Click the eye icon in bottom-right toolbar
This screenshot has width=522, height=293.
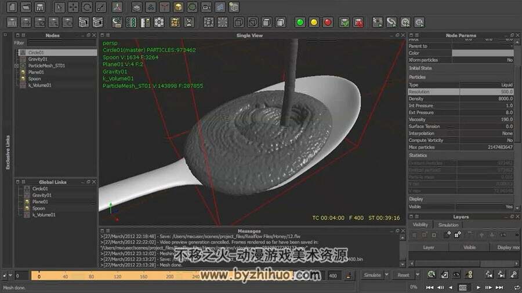pyautogui.click(x=456, y=274)
